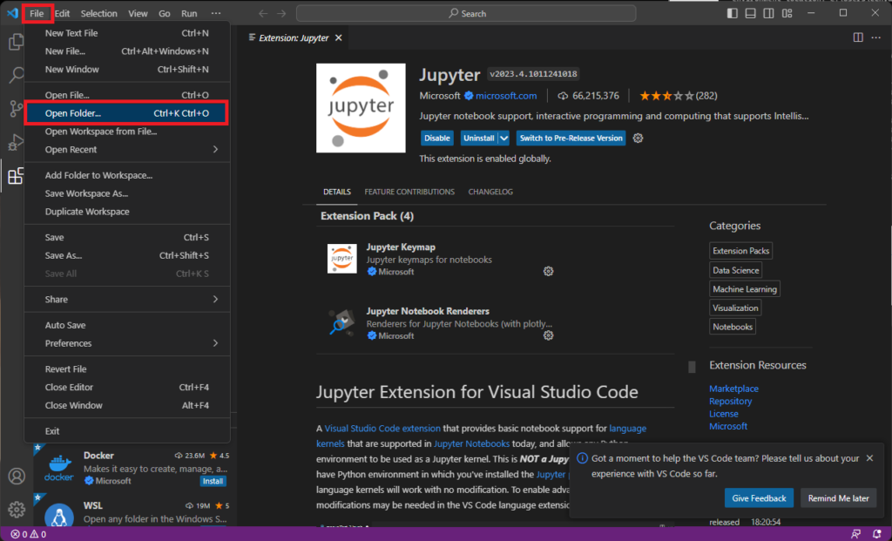Open the Explorer view in activity bar

tap(16, 42)
